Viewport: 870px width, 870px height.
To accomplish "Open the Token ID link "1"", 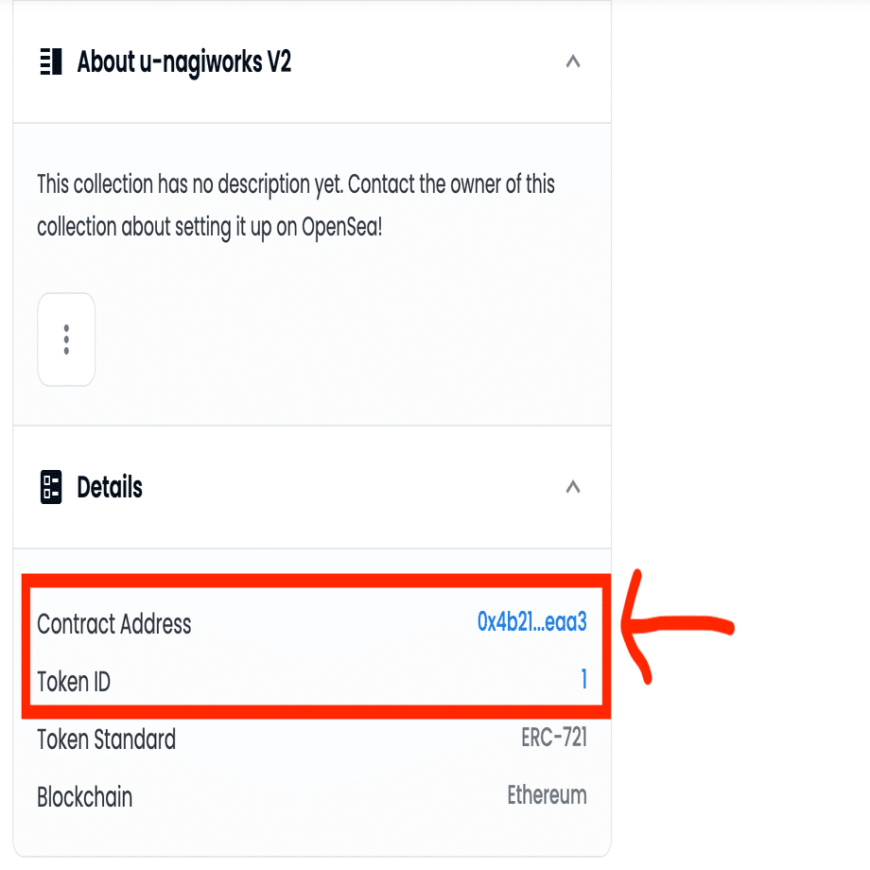I will (583, 679).
